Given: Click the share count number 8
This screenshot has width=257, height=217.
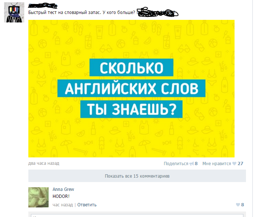Looking at the screenshot, I should click(196, 164).
